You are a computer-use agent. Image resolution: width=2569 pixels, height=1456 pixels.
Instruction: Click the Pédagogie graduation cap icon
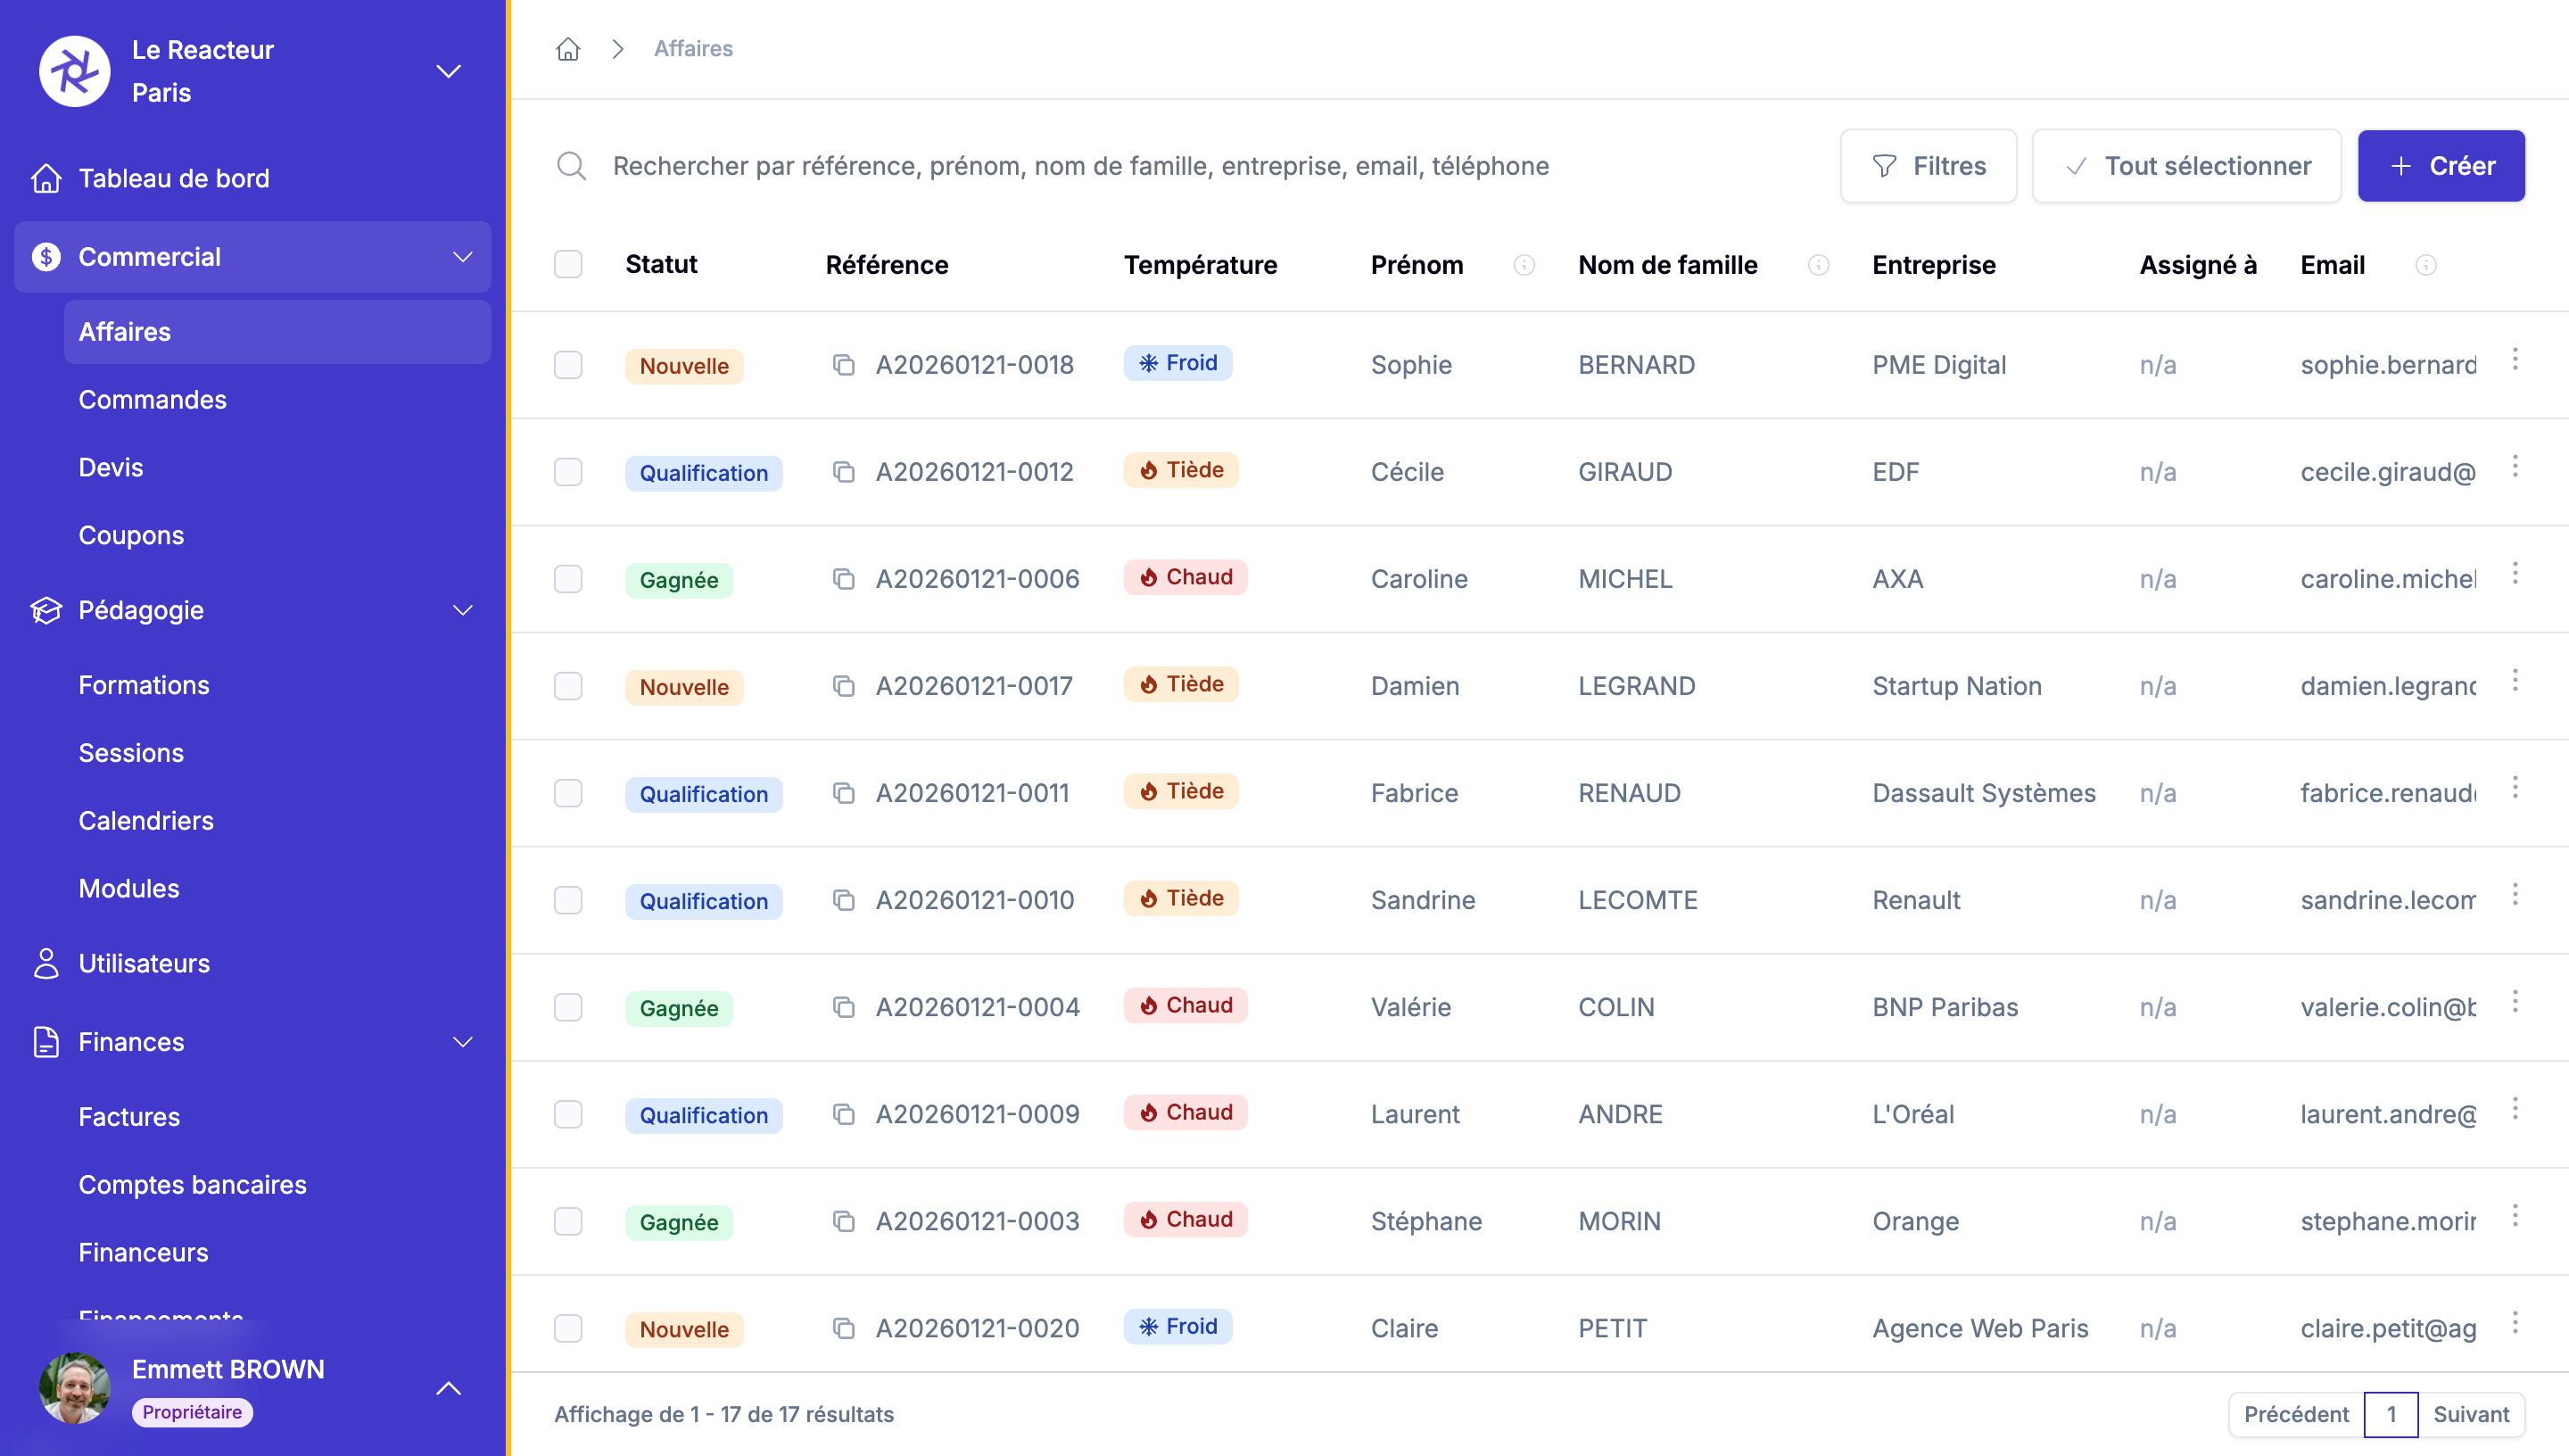46,610
